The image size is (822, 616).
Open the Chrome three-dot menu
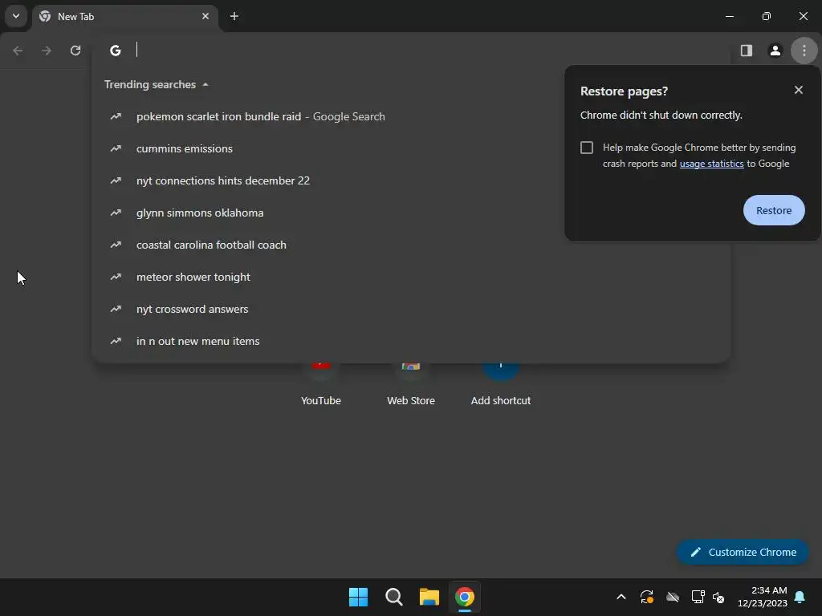coord(804,51)
